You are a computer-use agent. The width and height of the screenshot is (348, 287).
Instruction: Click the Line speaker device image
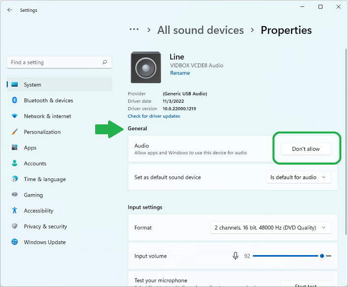[145, 67]
